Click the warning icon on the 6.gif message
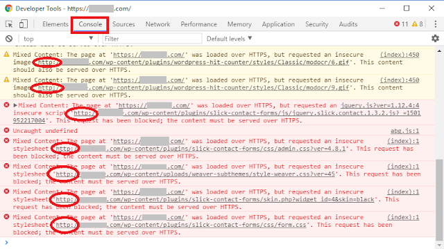Screen dimensions: 444x249 click(x=6, y=54)
